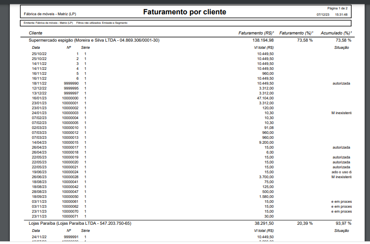
Task: Click the value 125,00
Action: tap(268, 187)
